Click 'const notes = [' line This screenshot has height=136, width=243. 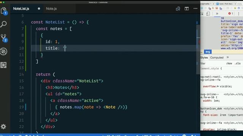(x=54, y=29)
